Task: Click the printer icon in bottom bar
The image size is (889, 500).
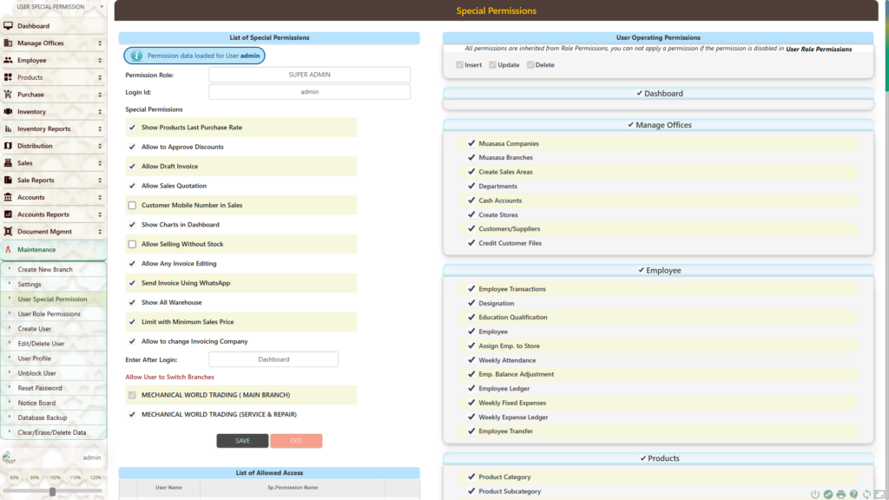Action: point(840,494)
